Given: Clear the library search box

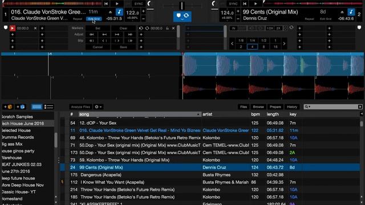Looking at the screenshot, I should [360, 106].
